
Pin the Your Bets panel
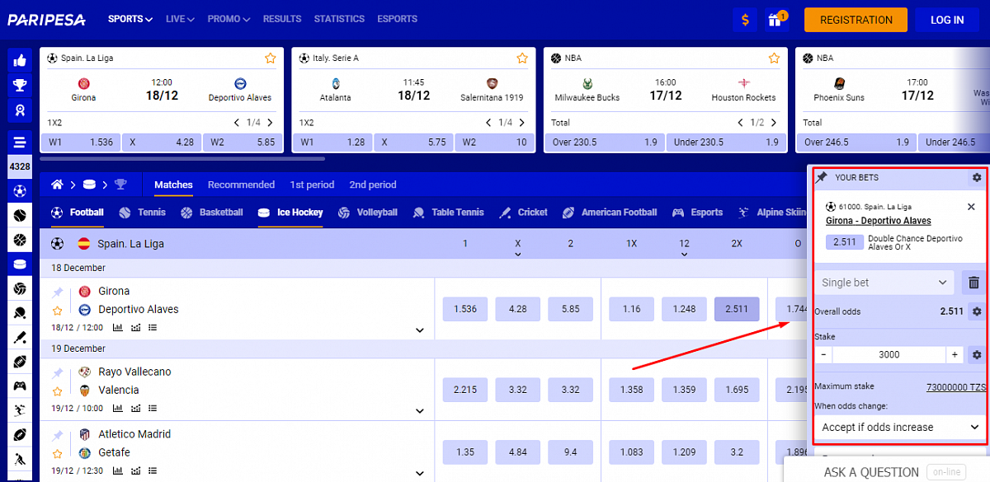click(822, 177)
